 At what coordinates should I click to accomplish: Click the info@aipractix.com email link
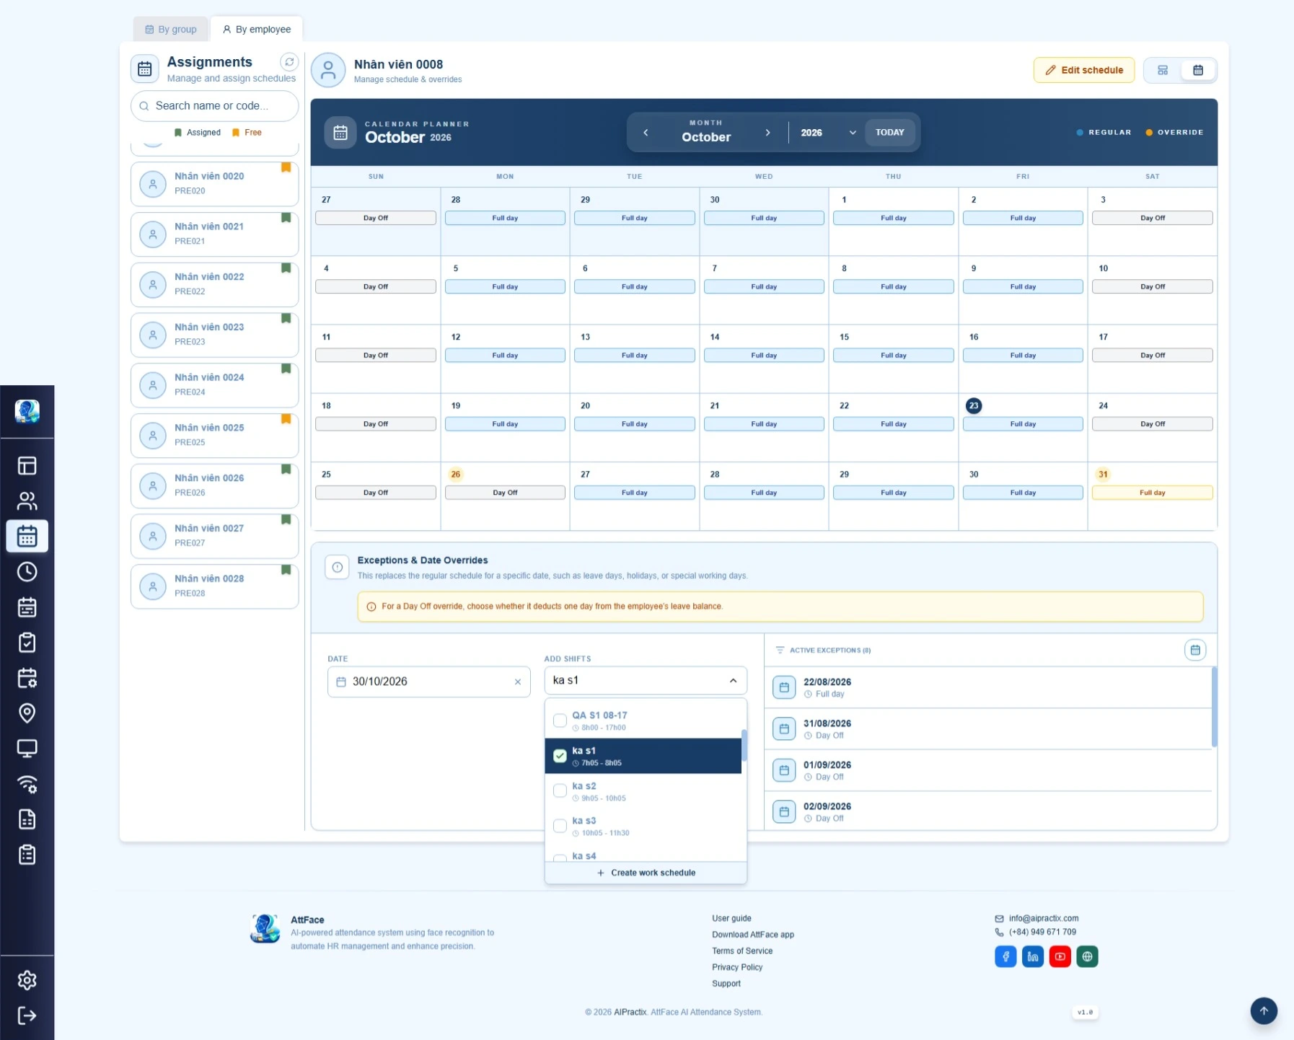[x=1043, y=918]
